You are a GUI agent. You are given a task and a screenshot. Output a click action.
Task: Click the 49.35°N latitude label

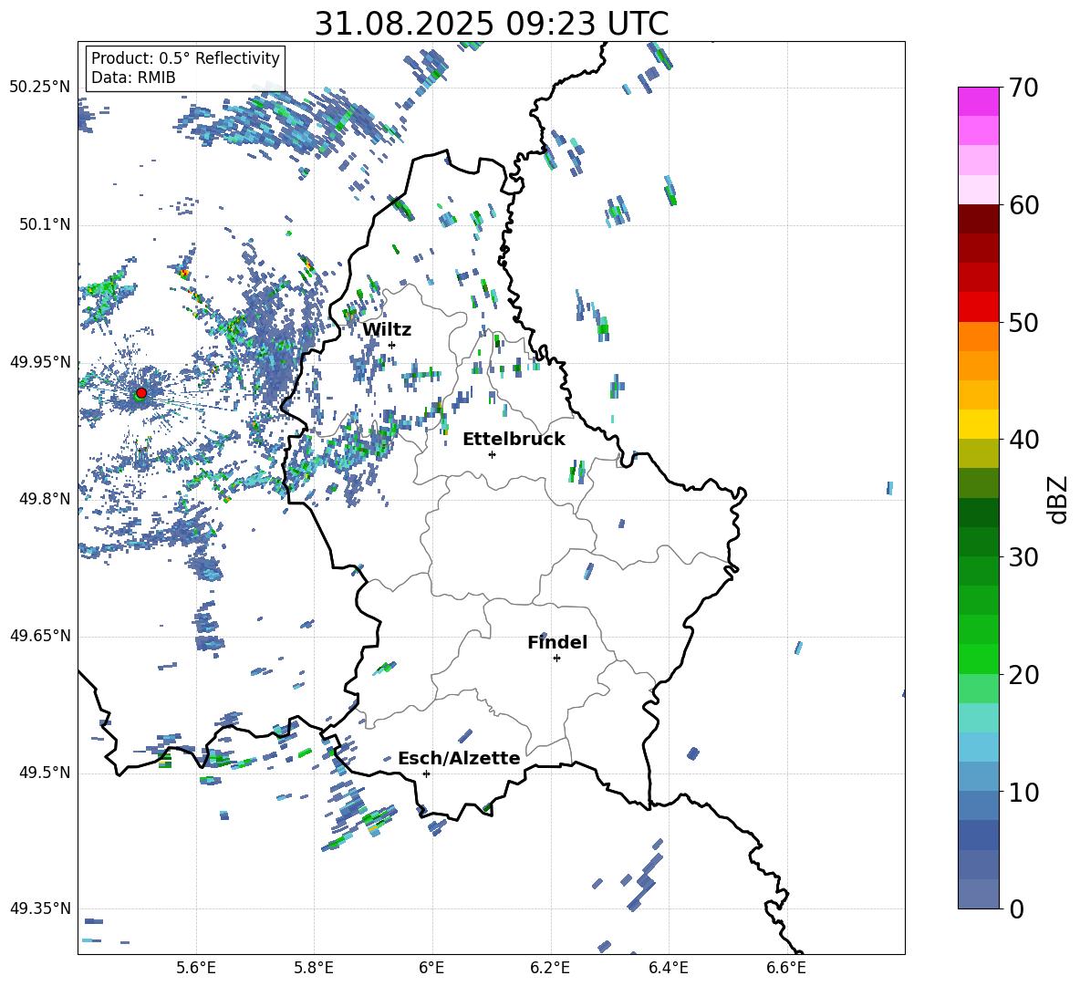(x=40, y=908)
